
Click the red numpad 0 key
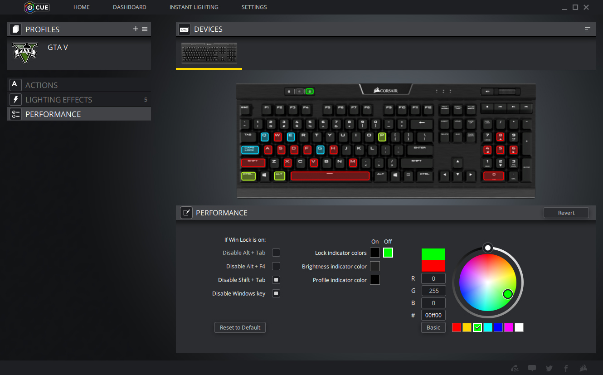[x=494, y=175]
